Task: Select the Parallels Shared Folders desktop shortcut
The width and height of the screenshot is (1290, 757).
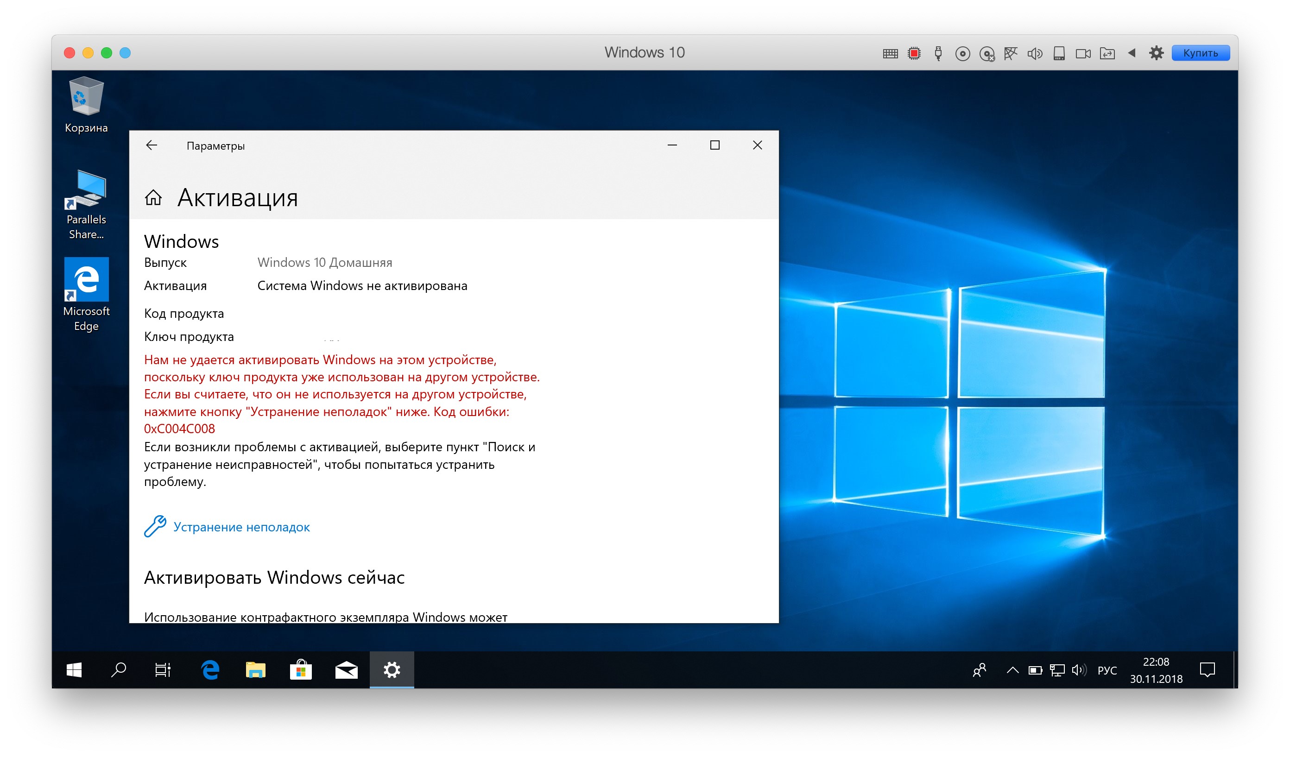Action: (86, 205)
